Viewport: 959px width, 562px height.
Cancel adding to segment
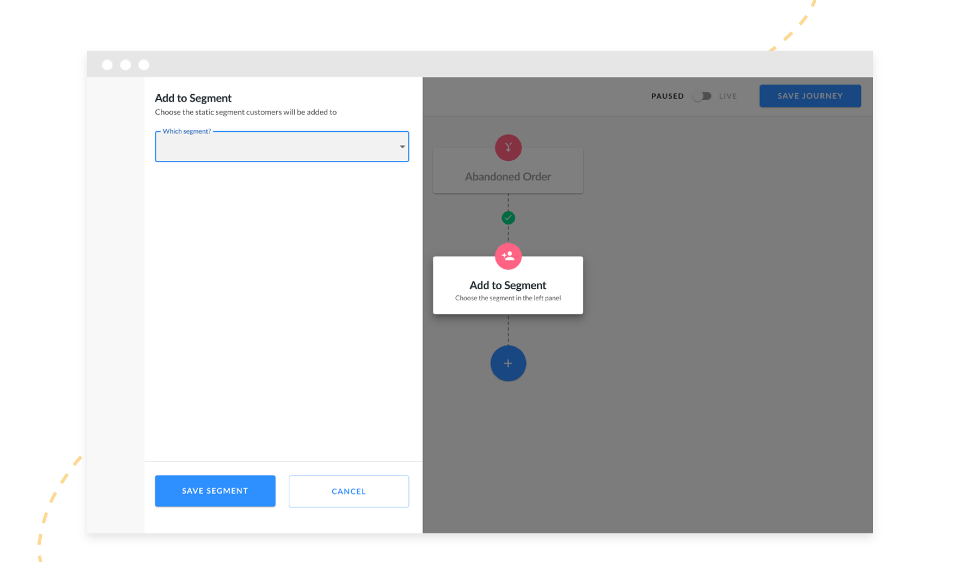coord(349,491)
